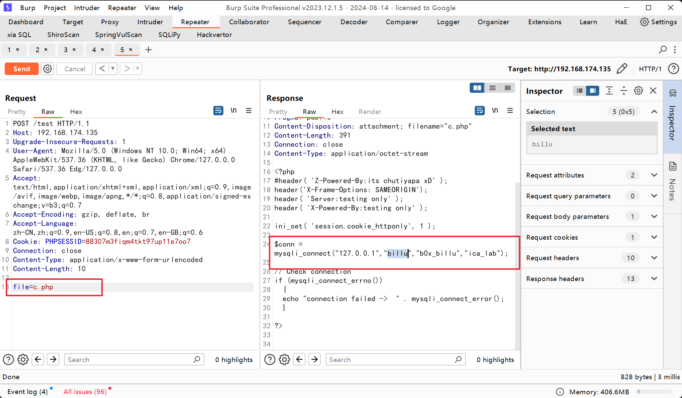
Task: Collapse all Inspector sections icon
Action: point(624,91)
